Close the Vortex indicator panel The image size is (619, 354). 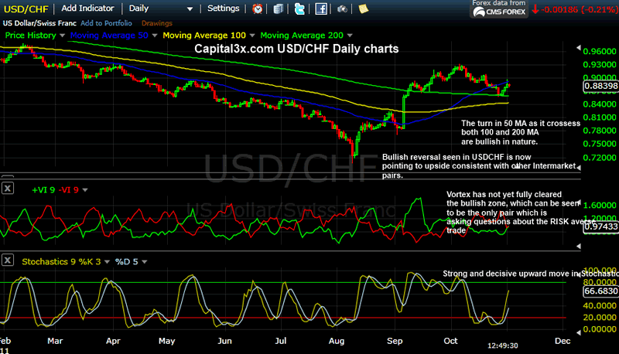pyautogui.click(x=8, y=188)
